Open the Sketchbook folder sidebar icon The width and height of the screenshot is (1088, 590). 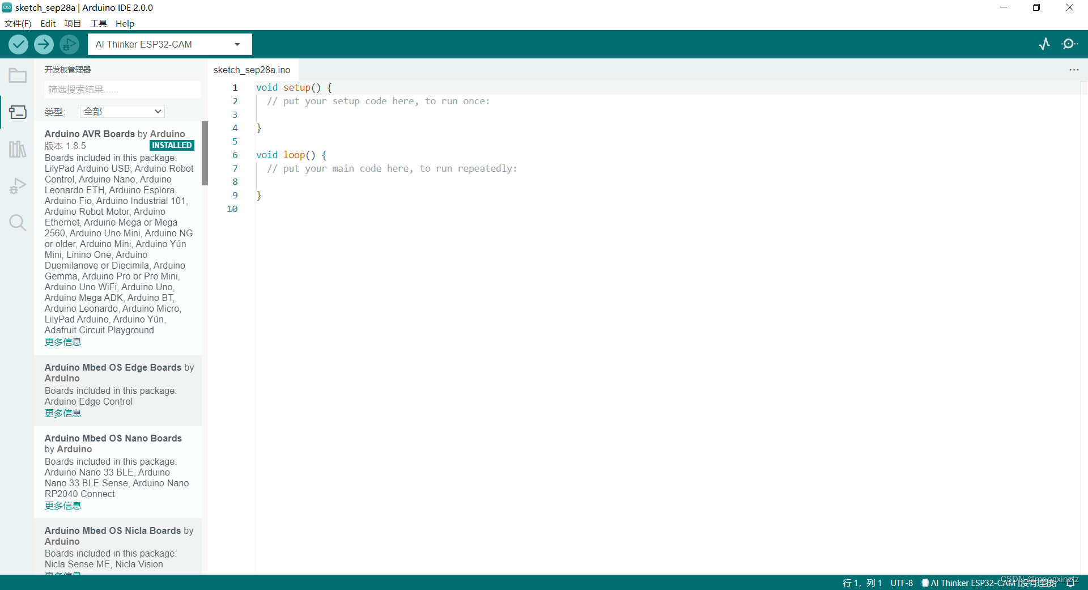(18, 75)
